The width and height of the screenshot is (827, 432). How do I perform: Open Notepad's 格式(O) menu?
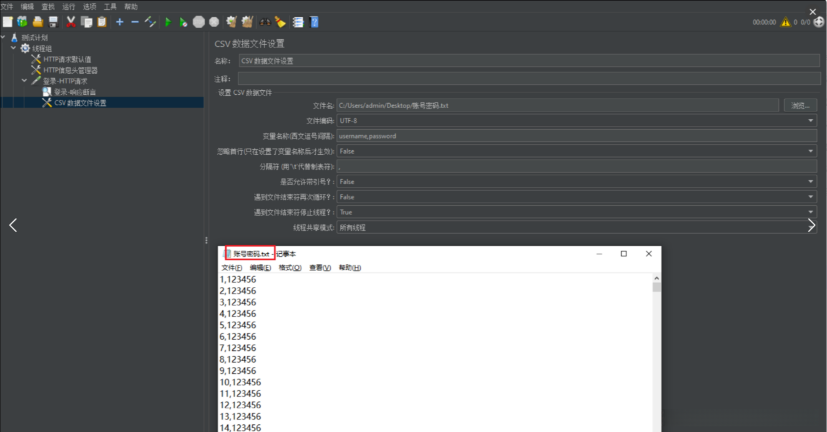point(290,267)
